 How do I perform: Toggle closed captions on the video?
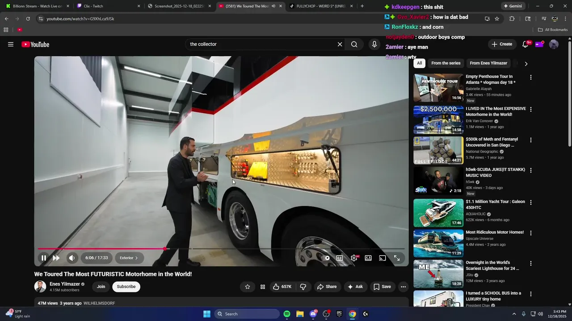pyautogui.click(x=340, y=258)
